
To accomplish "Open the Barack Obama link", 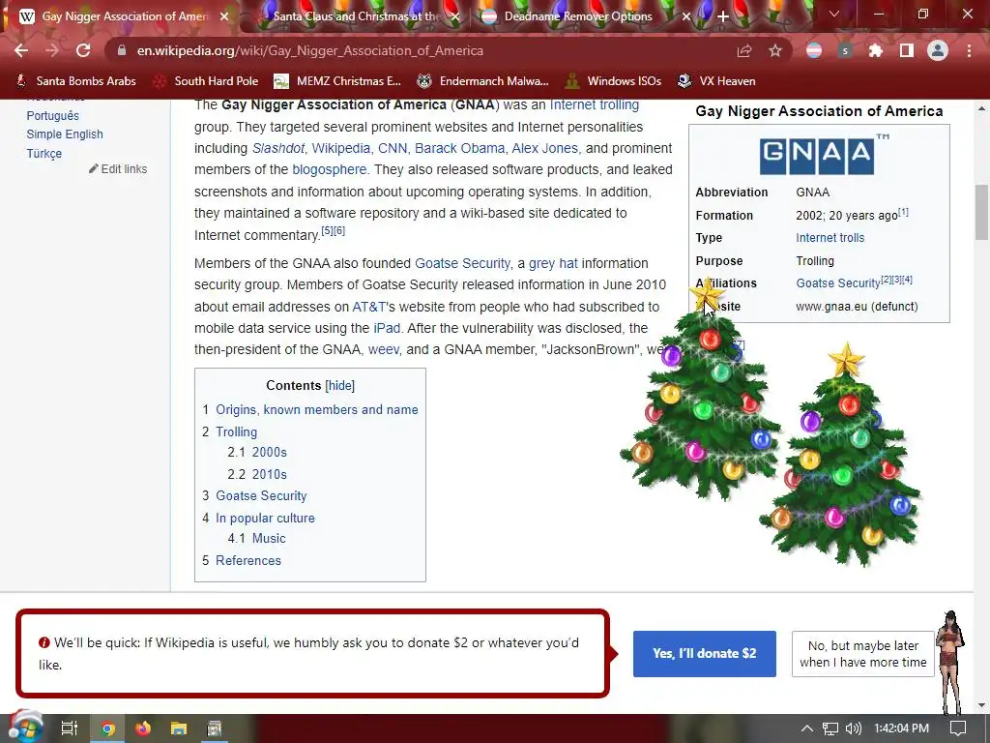I will (x=459, y=148).
